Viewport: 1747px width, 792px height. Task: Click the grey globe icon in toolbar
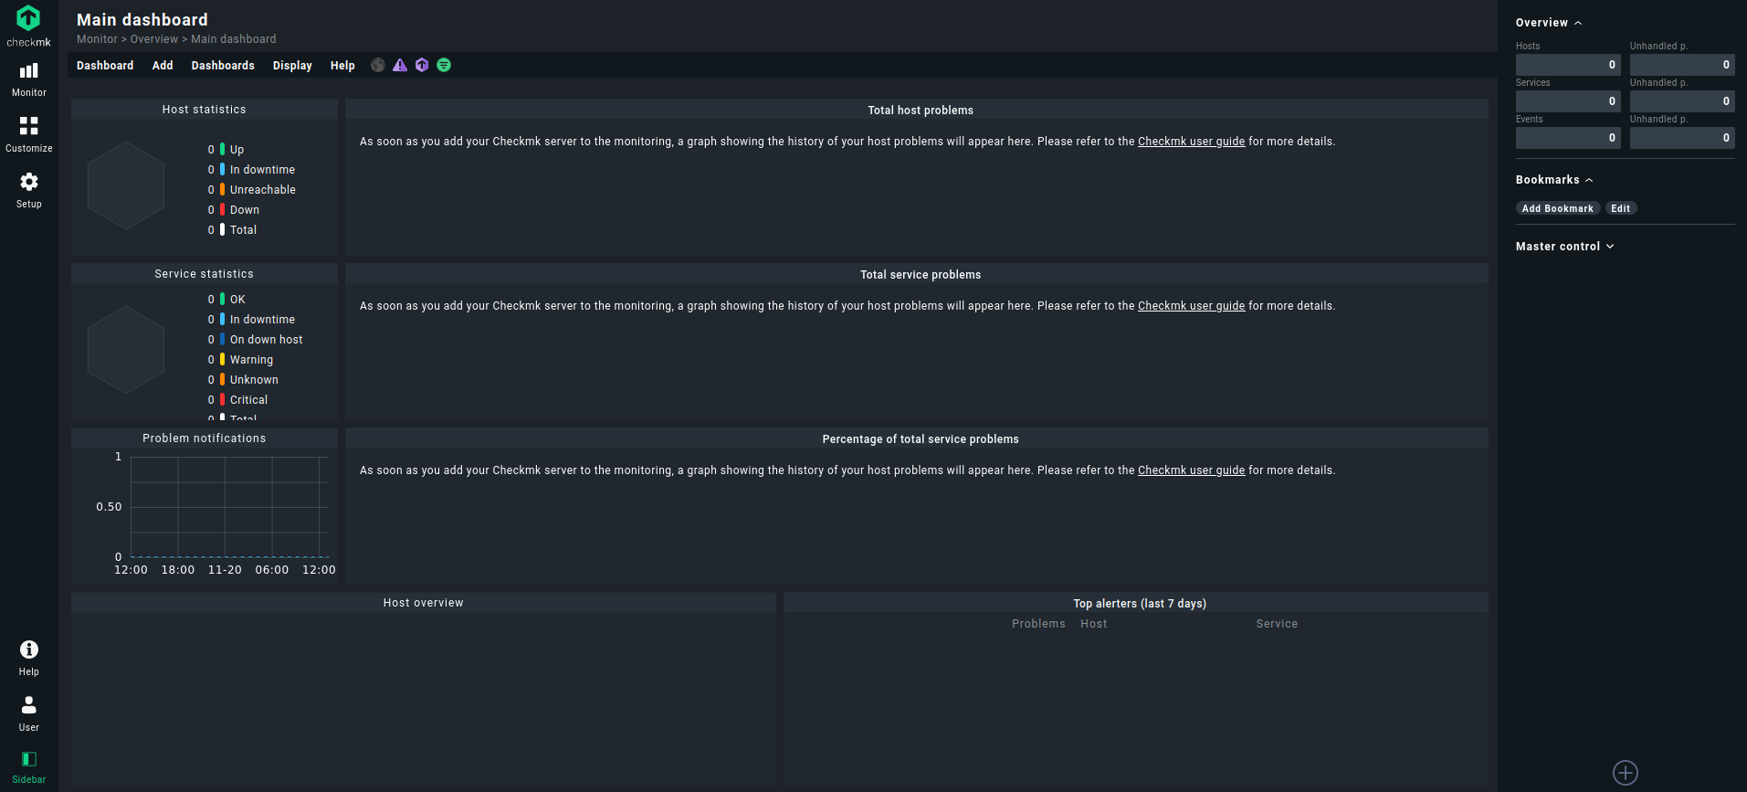click(378, 65)
